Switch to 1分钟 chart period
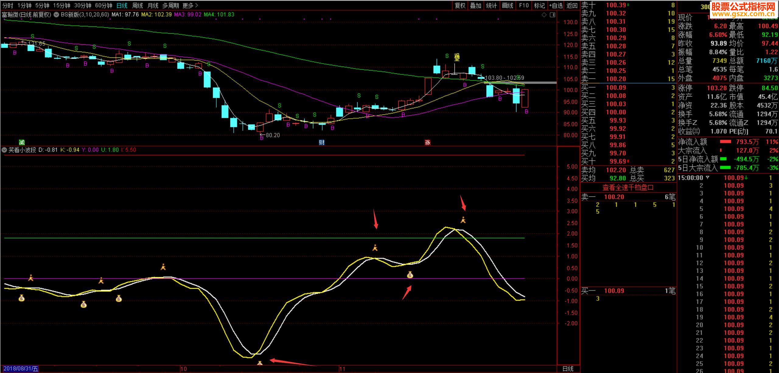The width and height of the screenshot is (779, 373). [24, 5]
